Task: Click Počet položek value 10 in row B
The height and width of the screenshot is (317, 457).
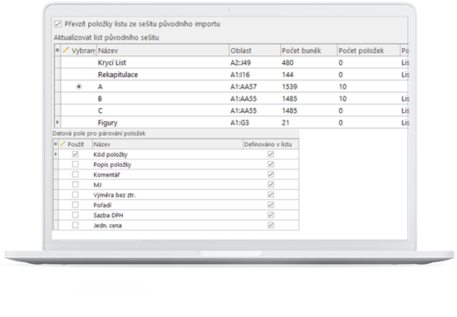Action: [342, 99]
